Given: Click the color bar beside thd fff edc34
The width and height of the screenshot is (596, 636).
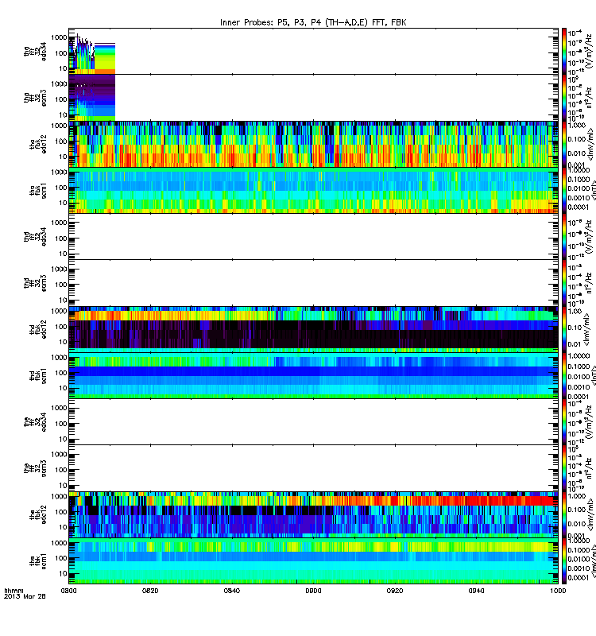Looking at the screenshot, I should [x=564, y=237].
